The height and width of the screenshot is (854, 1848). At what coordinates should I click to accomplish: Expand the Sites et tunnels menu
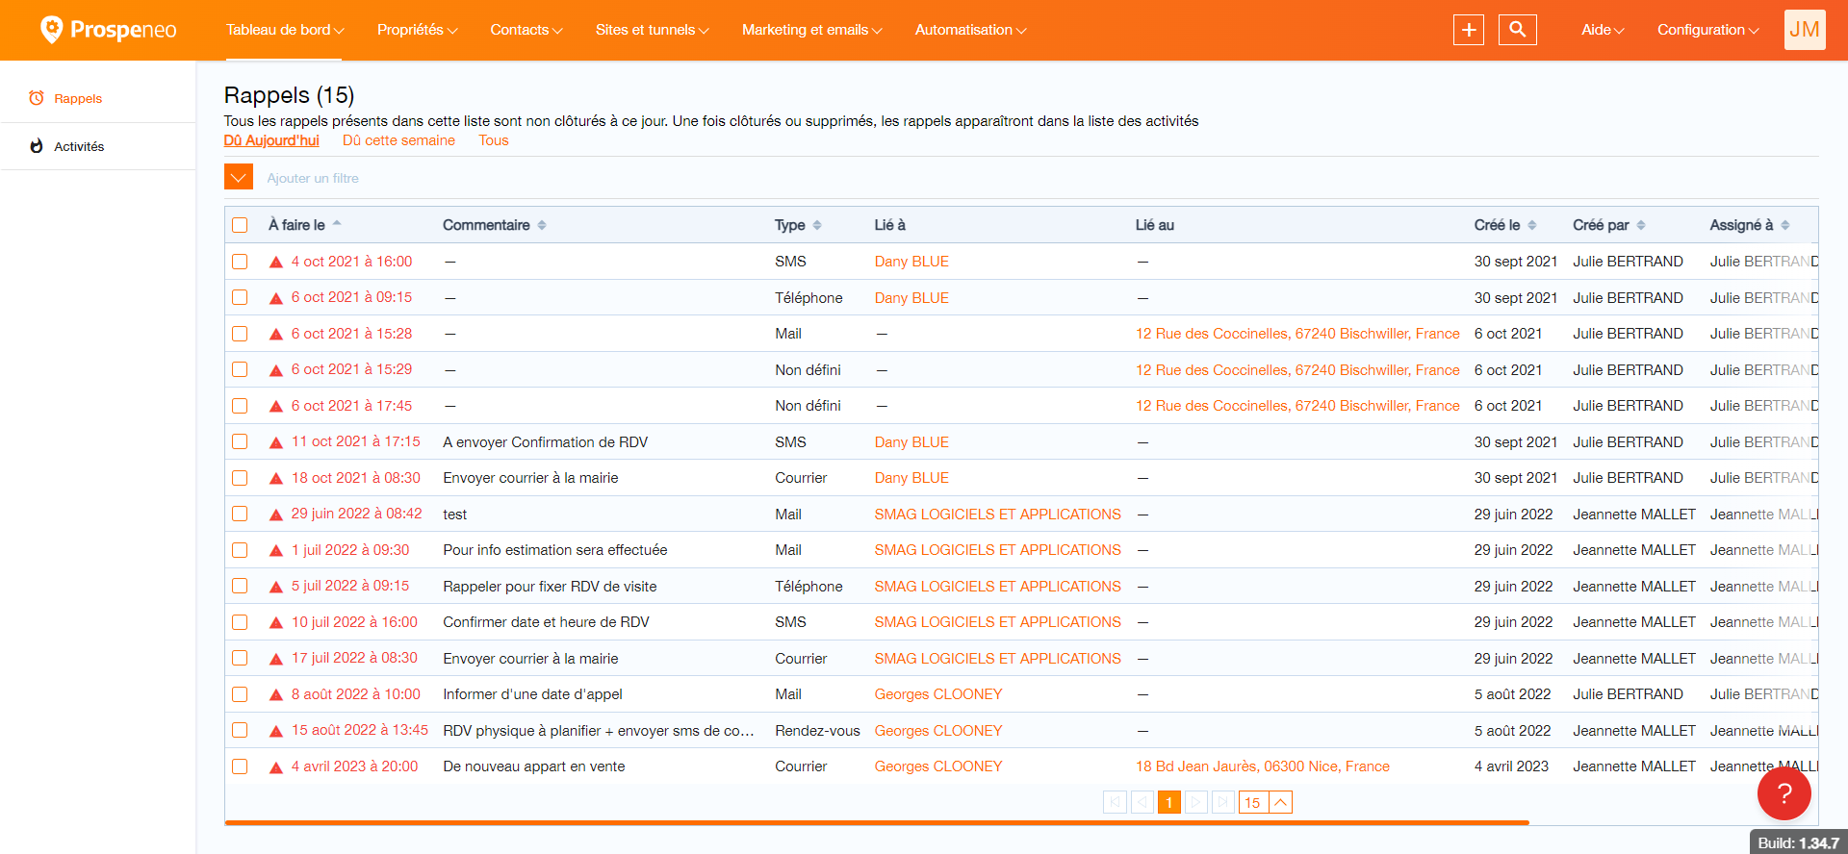pyautogui.click(x=652, y=30)
